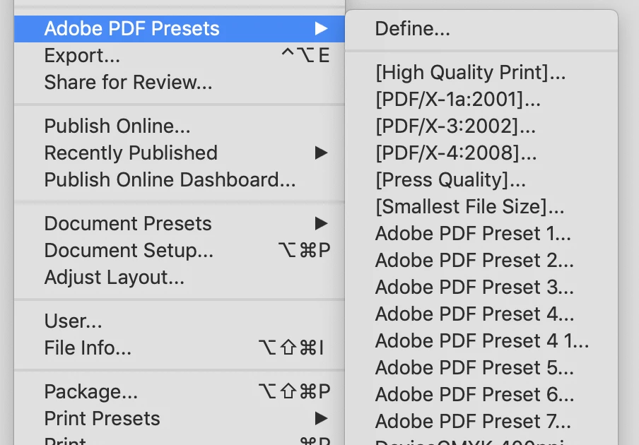Click the User... menu item
The width and height of the screenshot is (639, 445).
180,321
